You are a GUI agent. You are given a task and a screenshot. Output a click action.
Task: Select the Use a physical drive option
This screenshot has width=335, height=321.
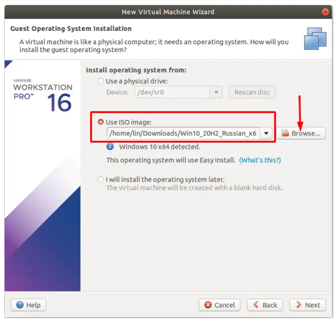click(101, 81)
